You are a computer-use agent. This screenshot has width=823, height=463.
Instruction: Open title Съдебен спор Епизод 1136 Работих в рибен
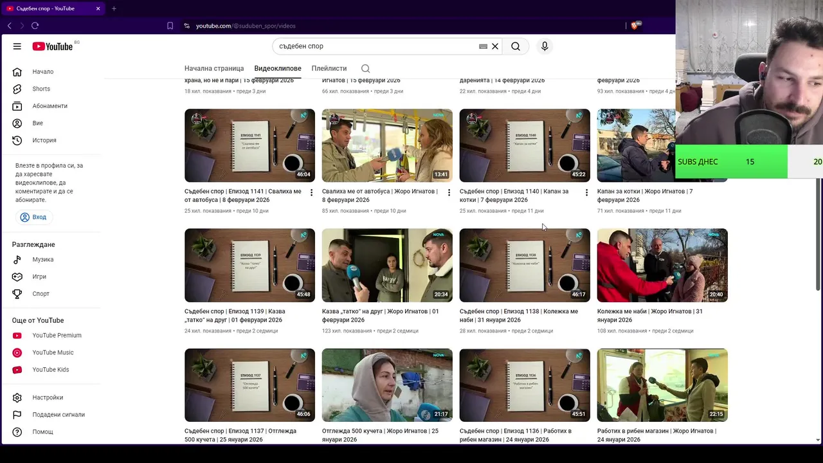point(516,435)
